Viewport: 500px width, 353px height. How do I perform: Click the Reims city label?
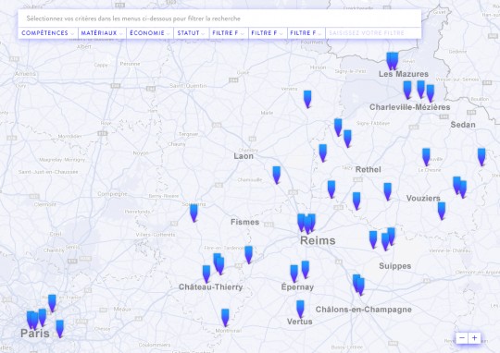(318, 240)
